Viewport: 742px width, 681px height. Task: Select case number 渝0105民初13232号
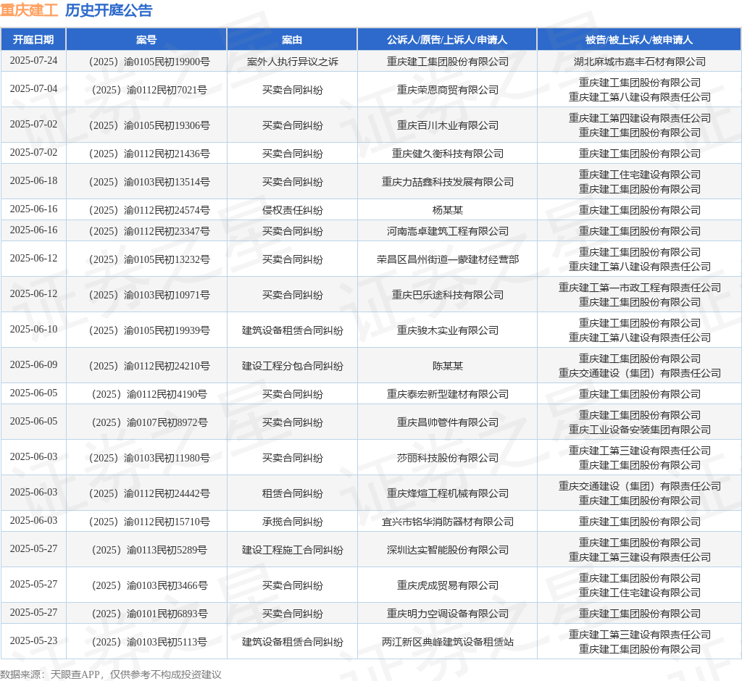pyautogui.click(x=149, y=259)
